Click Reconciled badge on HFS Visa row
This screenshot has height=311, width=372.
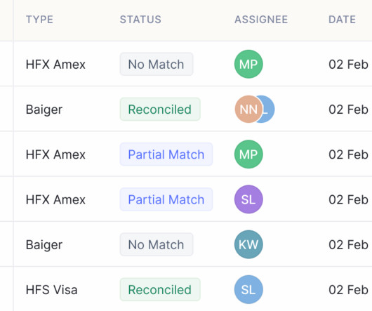160,289
